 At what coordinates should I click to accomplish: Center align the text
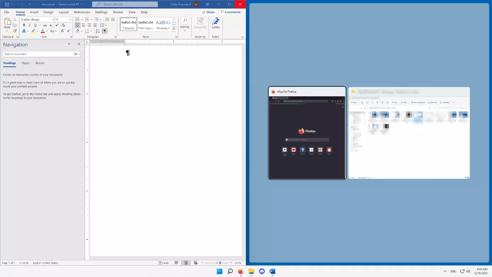[83, 25]
